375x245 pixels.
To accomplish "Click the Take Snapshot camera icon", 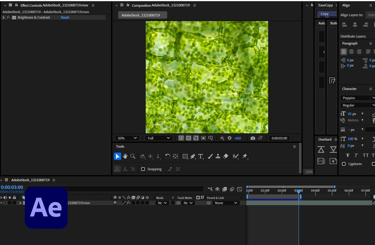I will click(253, 138).
